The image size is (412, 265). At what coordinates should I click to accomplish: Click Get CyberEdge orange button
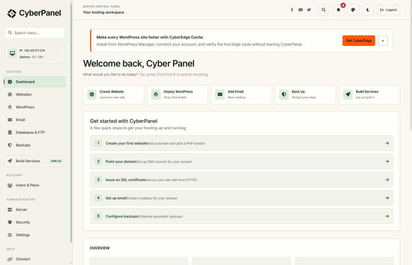pyautogui.click(x=359, y=41)
